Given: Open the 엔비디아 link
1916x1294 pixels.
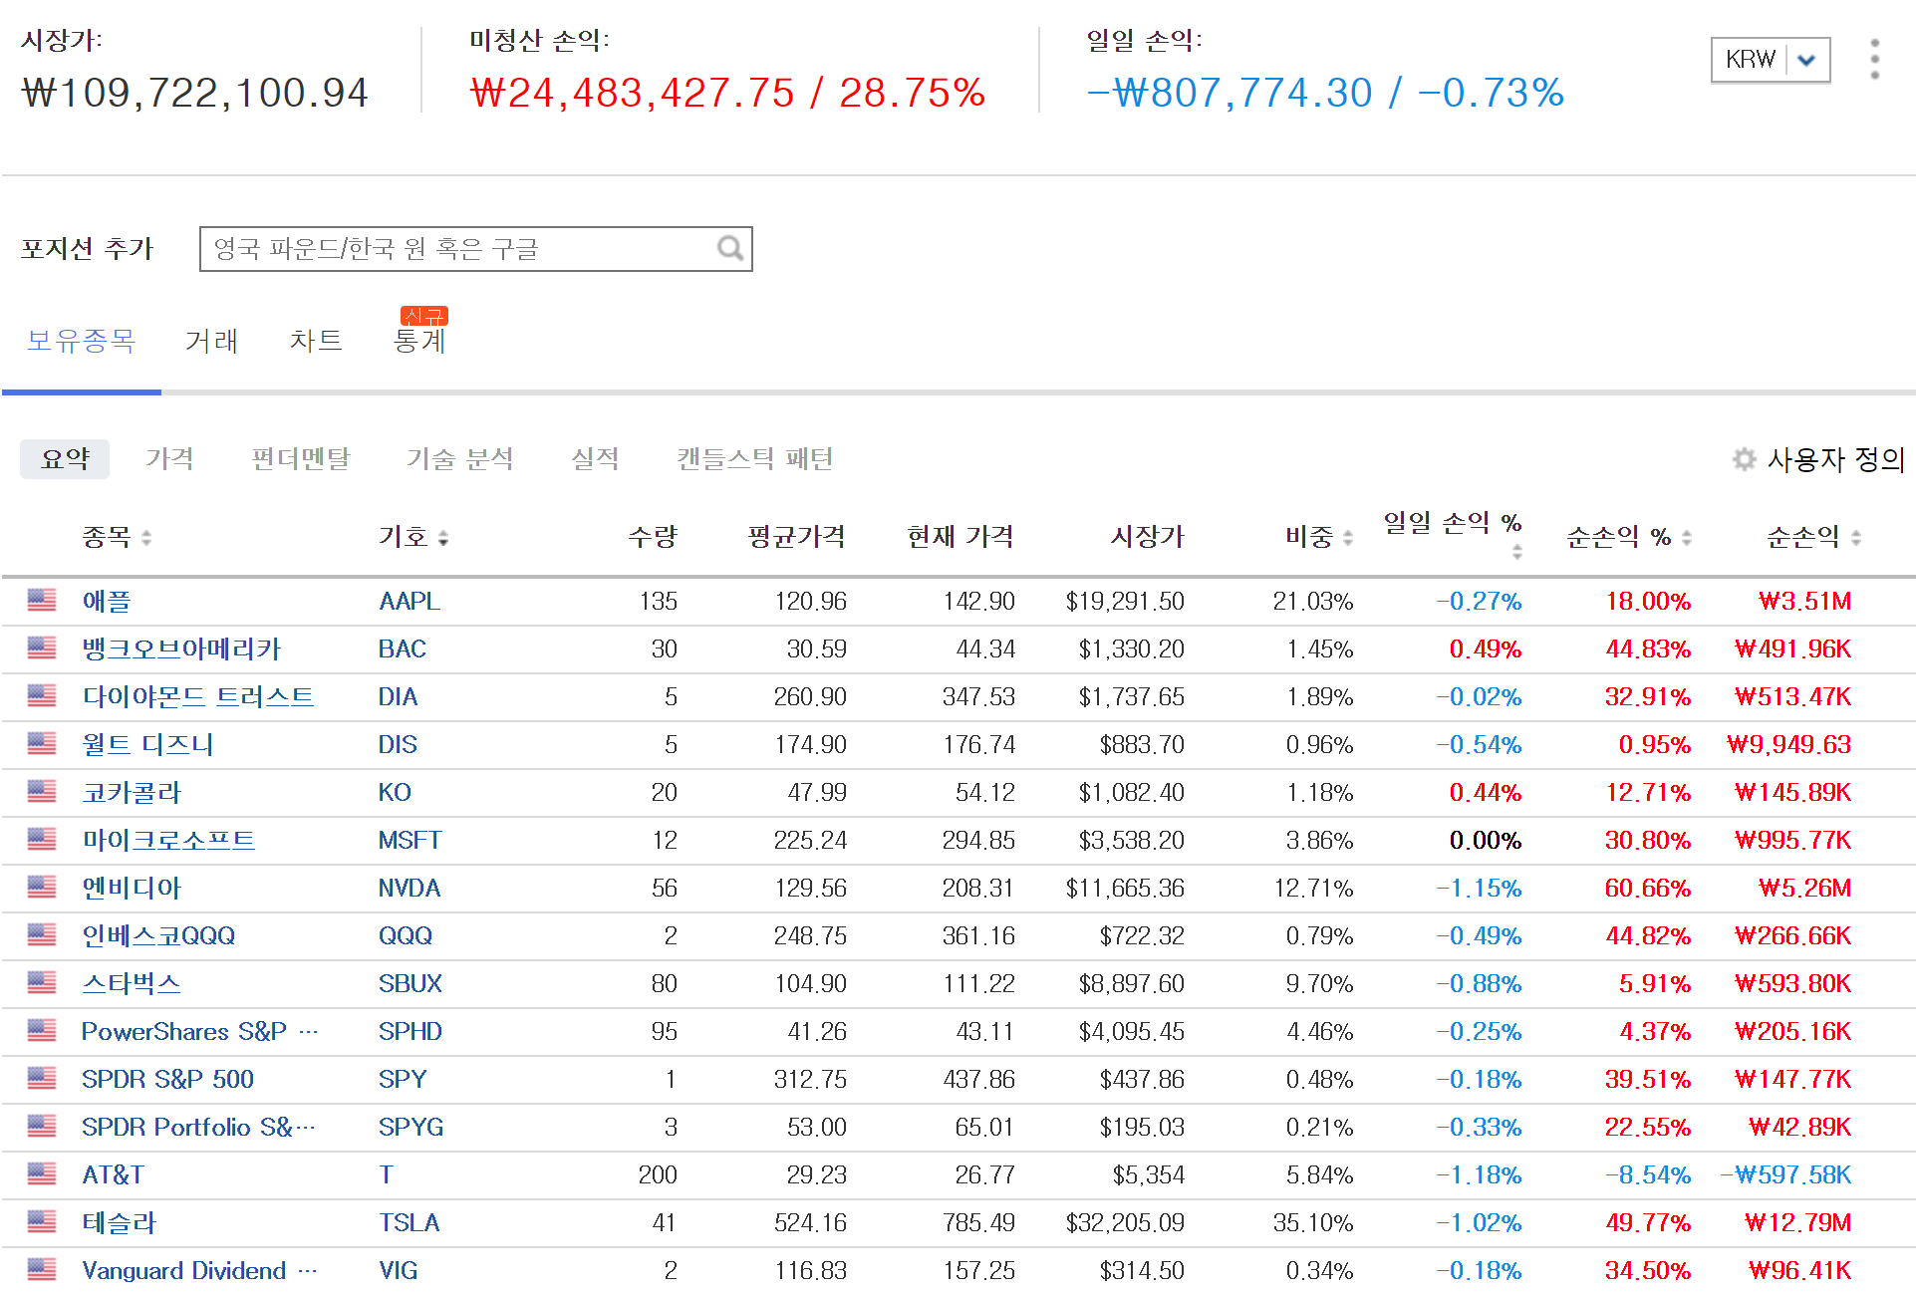Looking at the screenshot, I should (132, 889).
